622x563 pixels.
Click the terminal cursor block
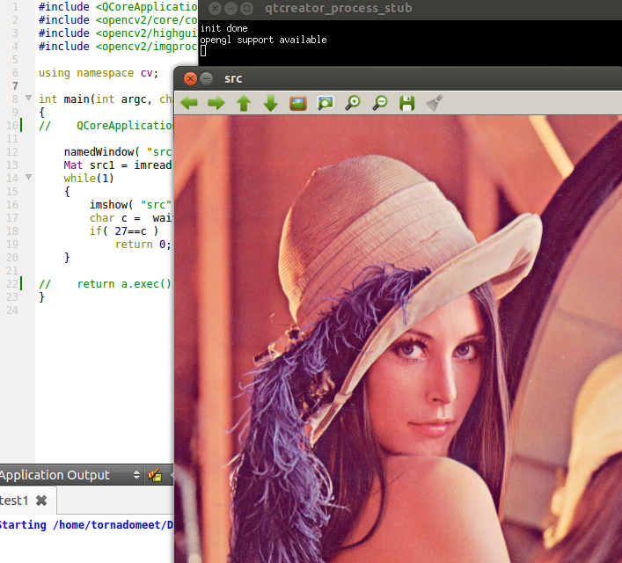coord(203,51)
